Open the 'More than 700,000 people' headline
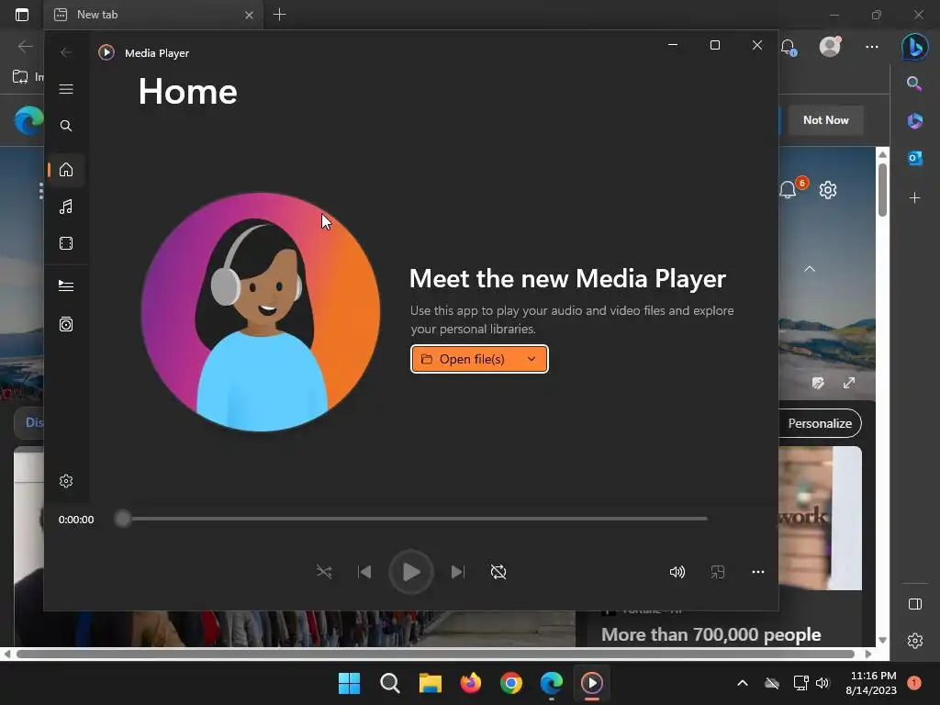The image size is (940, 705). (x=711, y=634)
